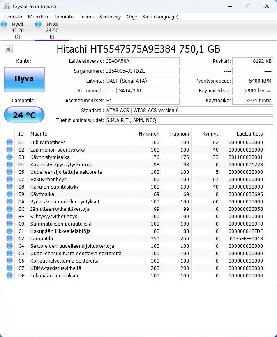Click the 24 °C temperature button
This screenshot has height=337, width=277.
click(24, 115)
